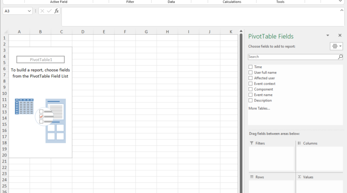Click the Filters funnel icon
This screenshot has height=193, width=347.
pyautogui.click(x=252, y=143)
